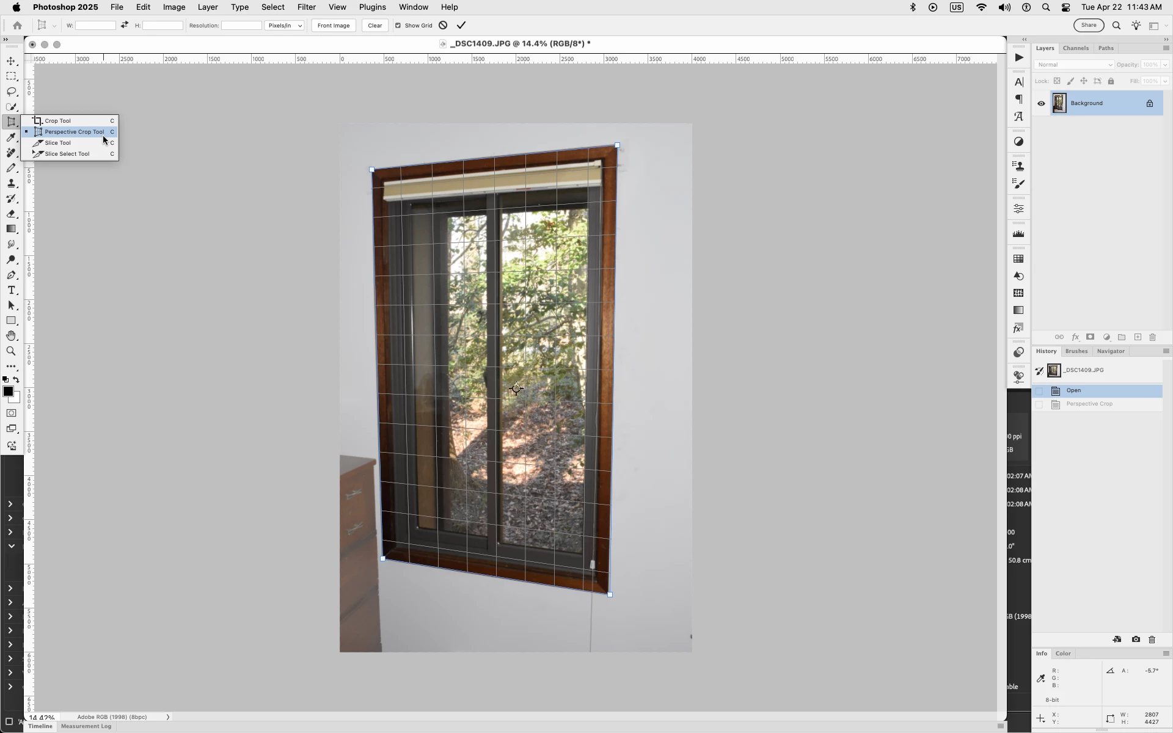Click the Front Image button

click(334, 26)
